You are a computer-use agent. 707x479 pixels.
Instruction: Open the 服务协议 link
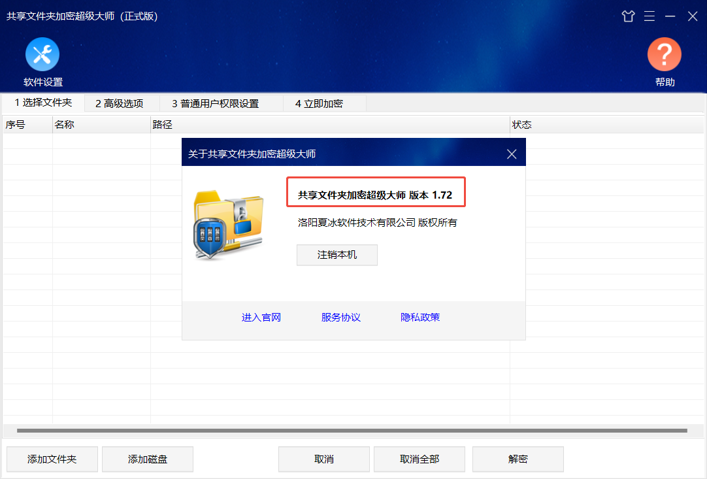pos(341,317)
